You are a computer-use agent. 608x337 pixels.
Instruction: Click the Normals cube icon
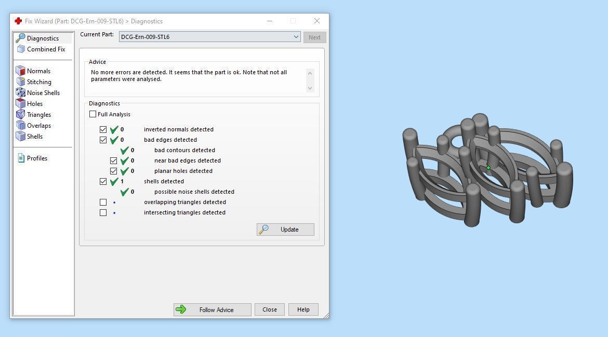pos(21,71)
